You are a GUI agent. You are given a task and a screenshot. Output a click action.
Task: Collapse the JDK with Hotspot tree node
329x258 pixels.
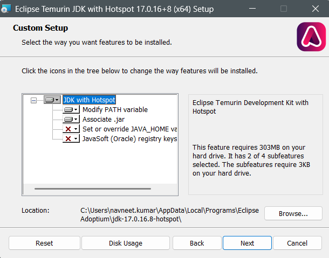pos(34,100)
